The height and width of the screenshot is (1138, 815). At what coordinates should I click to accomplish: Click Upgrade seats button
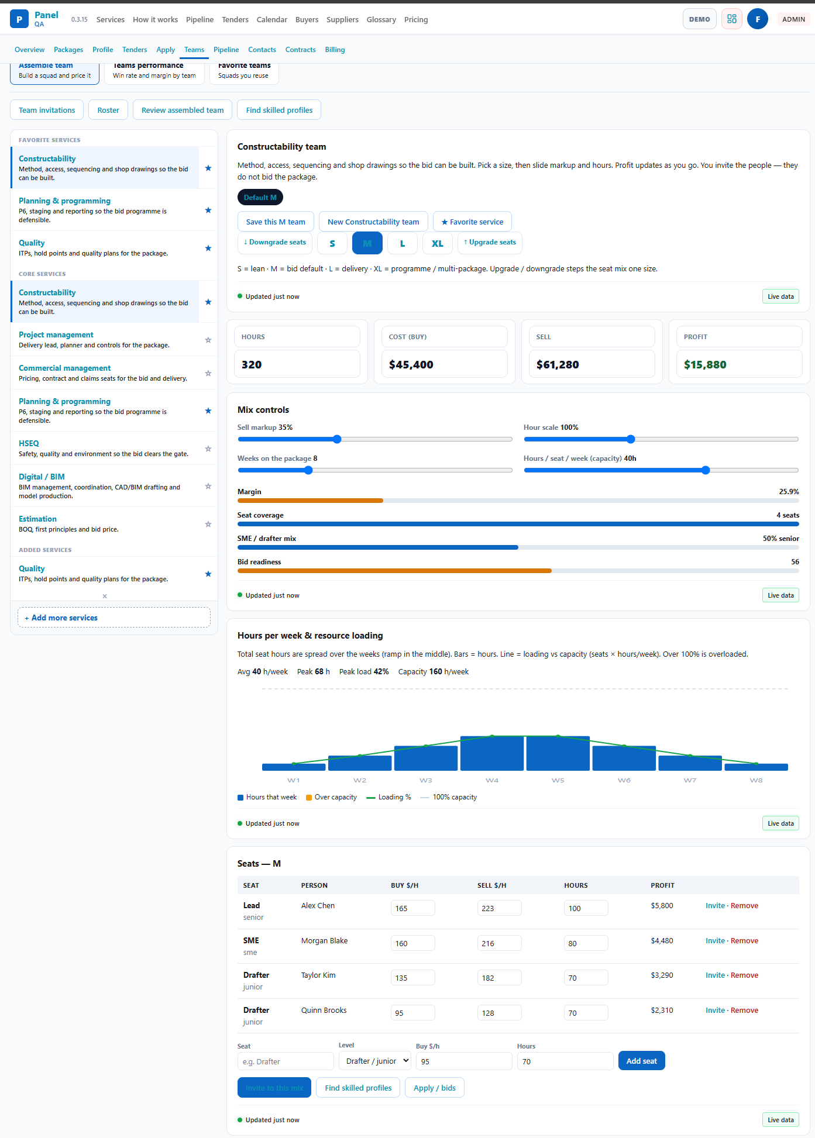click(490, 243)
